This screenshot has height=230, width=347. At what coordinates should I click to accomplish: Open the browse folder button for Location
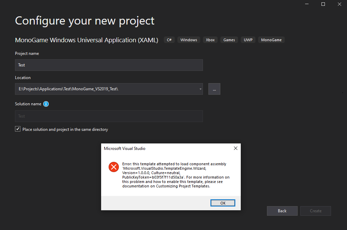[214, 89]
